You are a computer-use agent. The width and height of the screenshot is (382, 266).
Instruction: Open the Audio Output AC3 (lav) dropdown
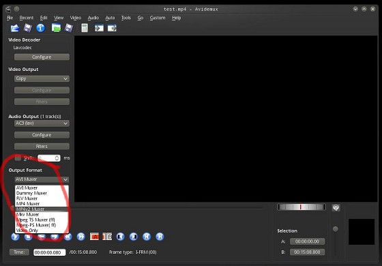[x=42, y=123]
